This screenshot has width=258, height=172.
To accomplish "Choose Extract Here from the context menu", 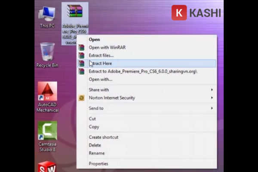I will 101,63.
